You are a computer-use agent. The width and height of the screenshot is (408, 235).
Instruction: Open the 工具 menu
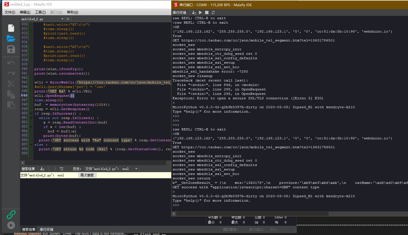40,12
